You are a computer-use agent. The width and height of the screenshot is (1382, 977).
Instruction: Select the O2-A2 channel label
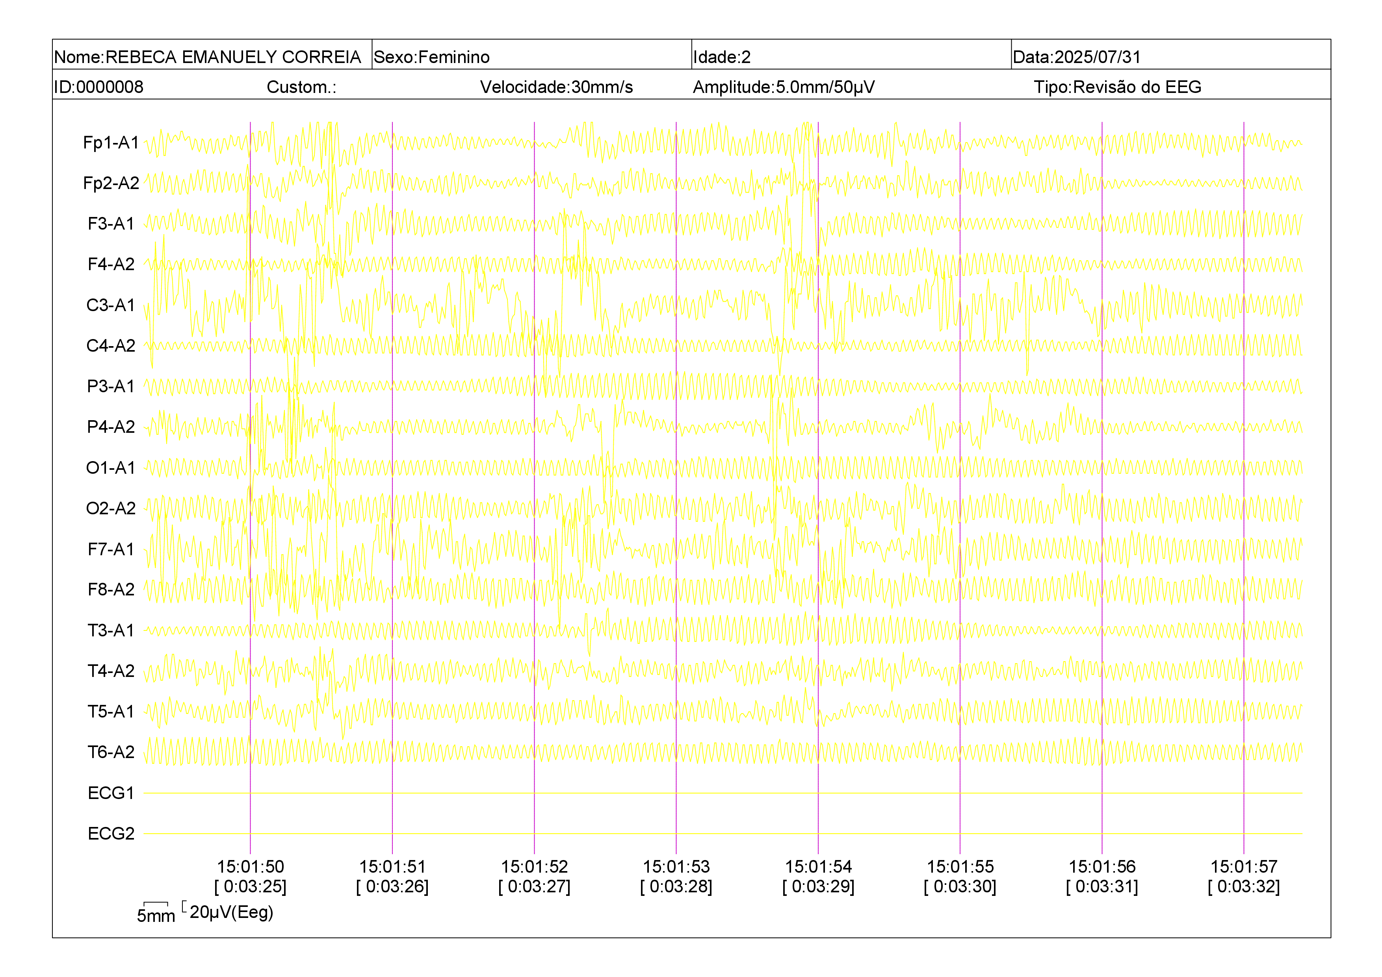(111, 508)
